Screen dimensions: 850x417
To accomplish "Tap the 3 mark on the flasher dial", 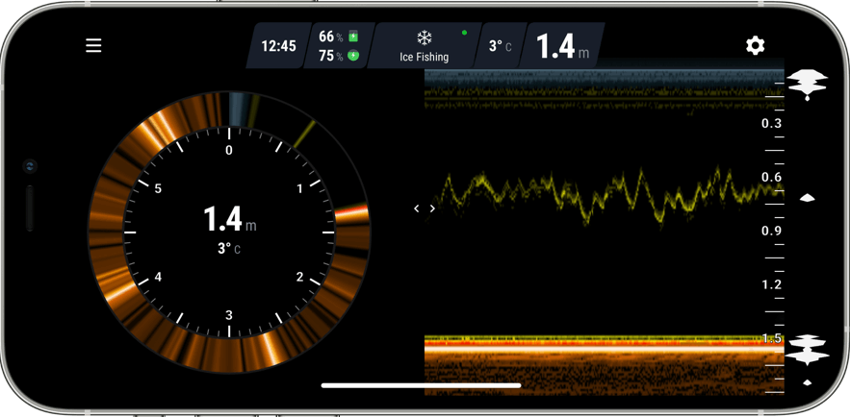I will coord(229,315).
